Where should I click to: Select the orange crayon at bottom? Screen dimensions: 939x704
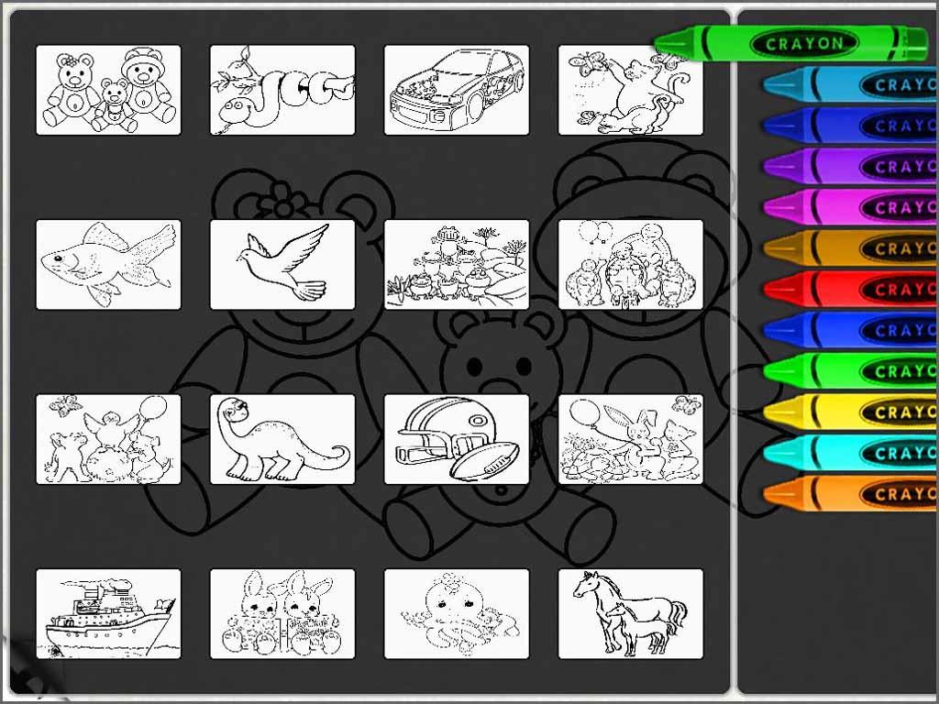point(850,494)
